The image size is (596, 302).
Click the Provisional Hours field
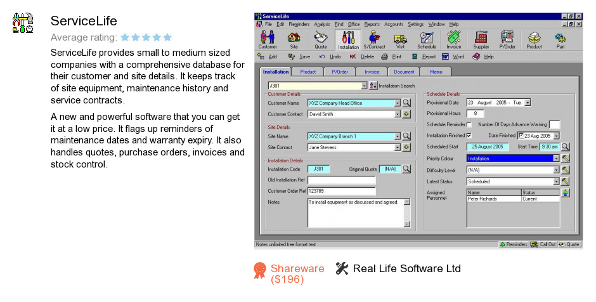click(x=475, y=114)
